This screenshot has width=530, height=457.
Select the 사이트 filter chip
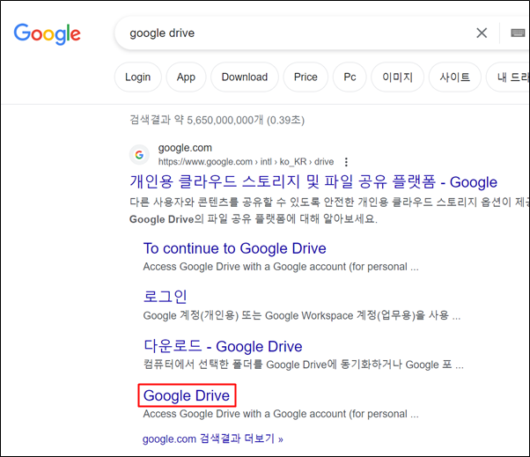tap(455, 77)
